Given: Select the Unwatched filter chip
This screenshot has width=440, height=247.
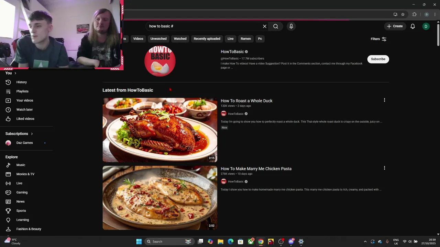Looking at the screenshot, I should pos(158,39).
